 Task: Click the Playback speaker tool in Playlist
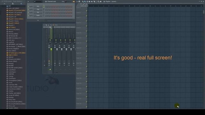pos(101,2)
